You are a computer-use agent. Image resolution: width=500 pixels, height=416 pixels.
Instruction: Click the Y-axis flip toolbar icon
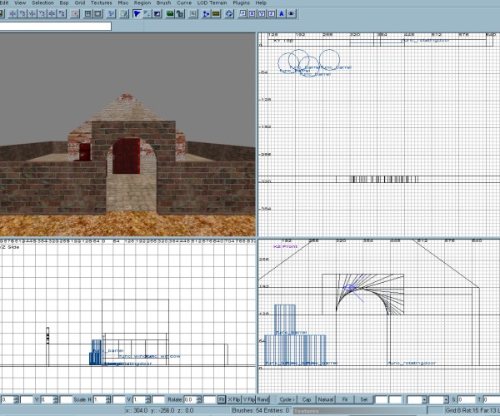coord(32,13)
